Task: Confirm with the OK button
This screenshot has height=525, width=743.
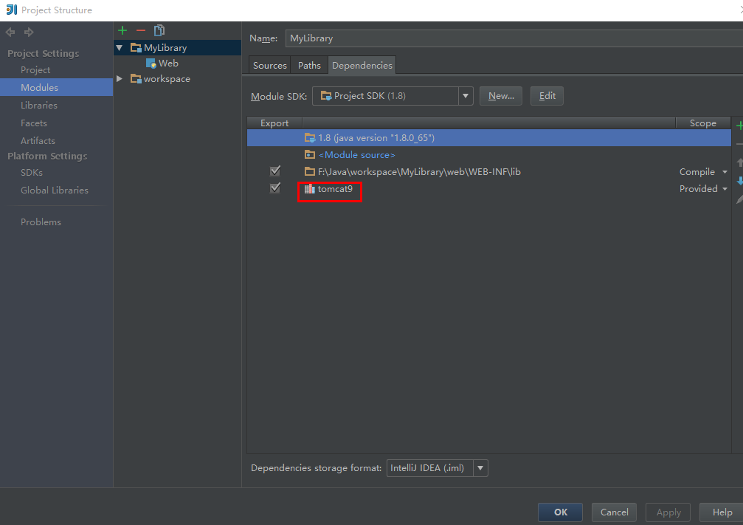Action: click(561, 512)
